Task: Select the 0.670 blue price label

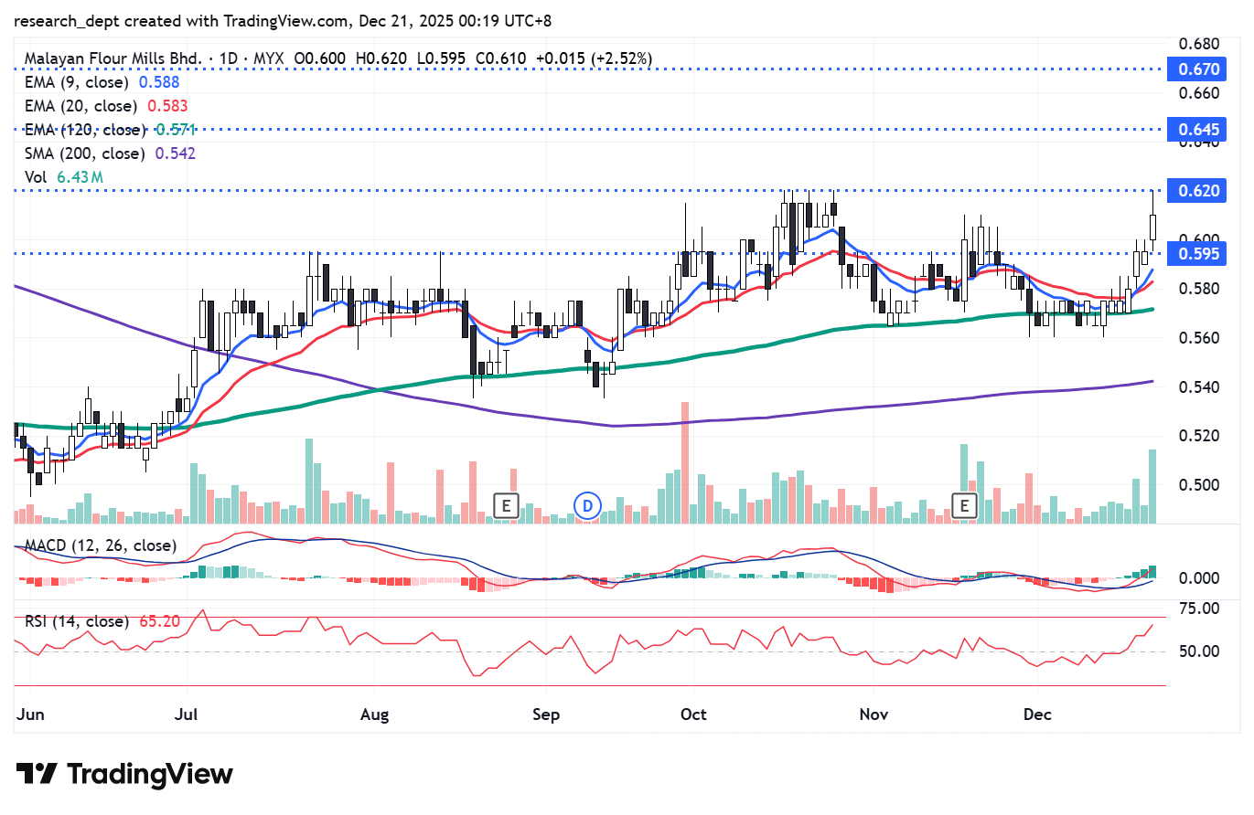Action: 1198,69
